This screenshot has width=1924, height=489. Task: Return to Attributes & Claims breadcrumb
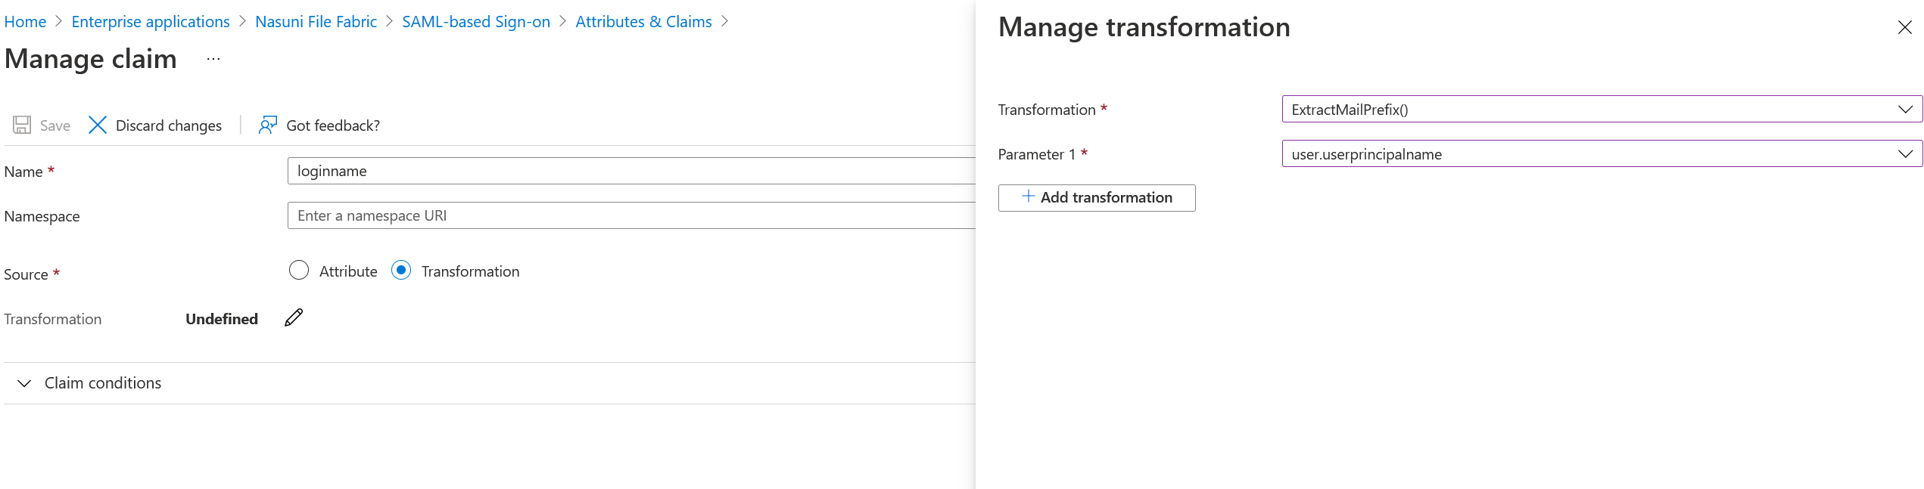point(643,22)
